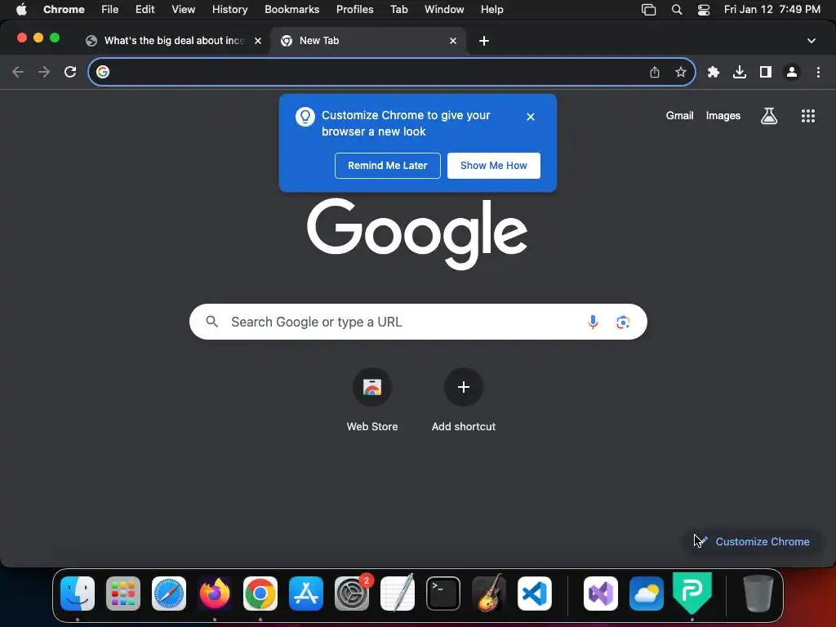
Task: Reload the page with the refresh icon
Action: coord(70,72)
